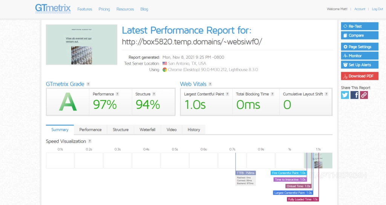Click the Facebook share icon

tap(354, 95)
